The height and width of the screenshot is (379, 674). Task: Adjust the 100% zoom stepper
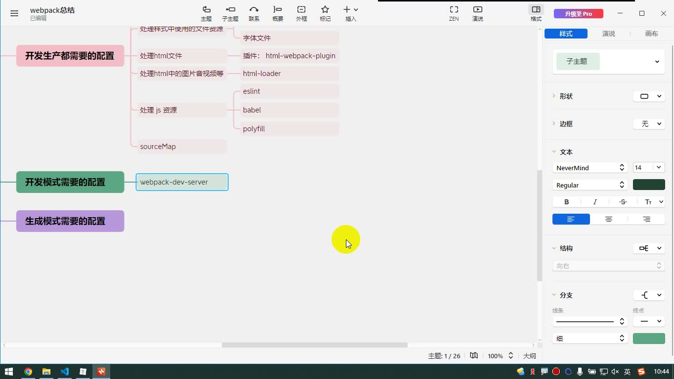coord(510,355)
